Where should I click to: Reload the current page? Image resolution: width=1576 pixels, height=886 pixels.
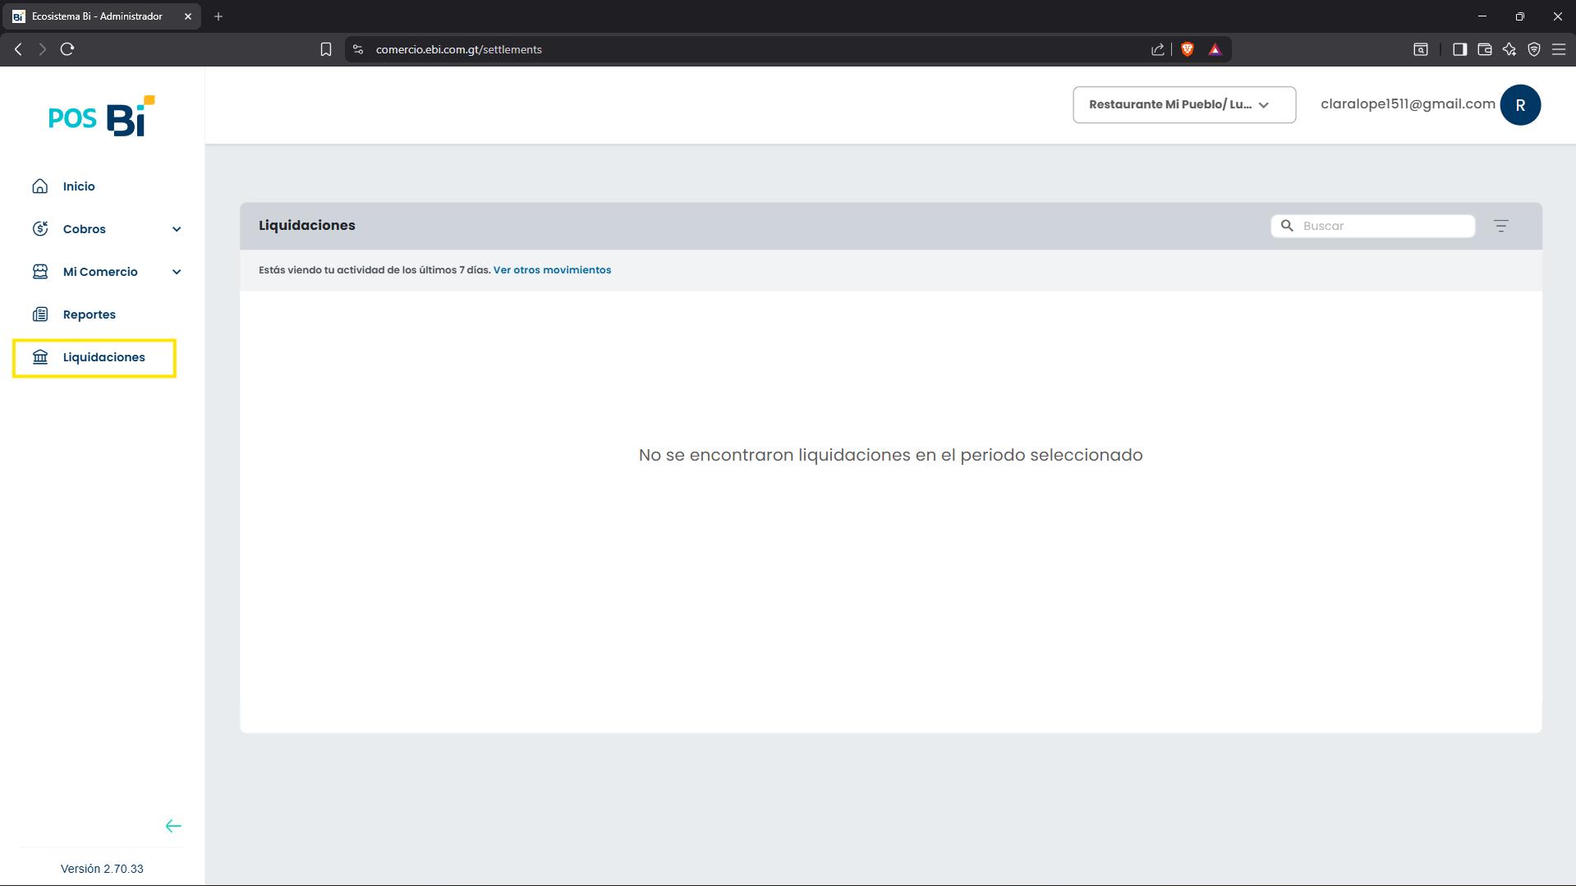pyautogui.click(x=67, y=49)
